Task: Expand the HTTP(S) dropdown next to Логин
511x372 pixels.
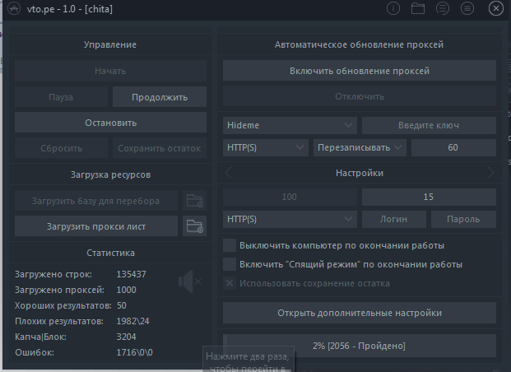Action: 290,220
